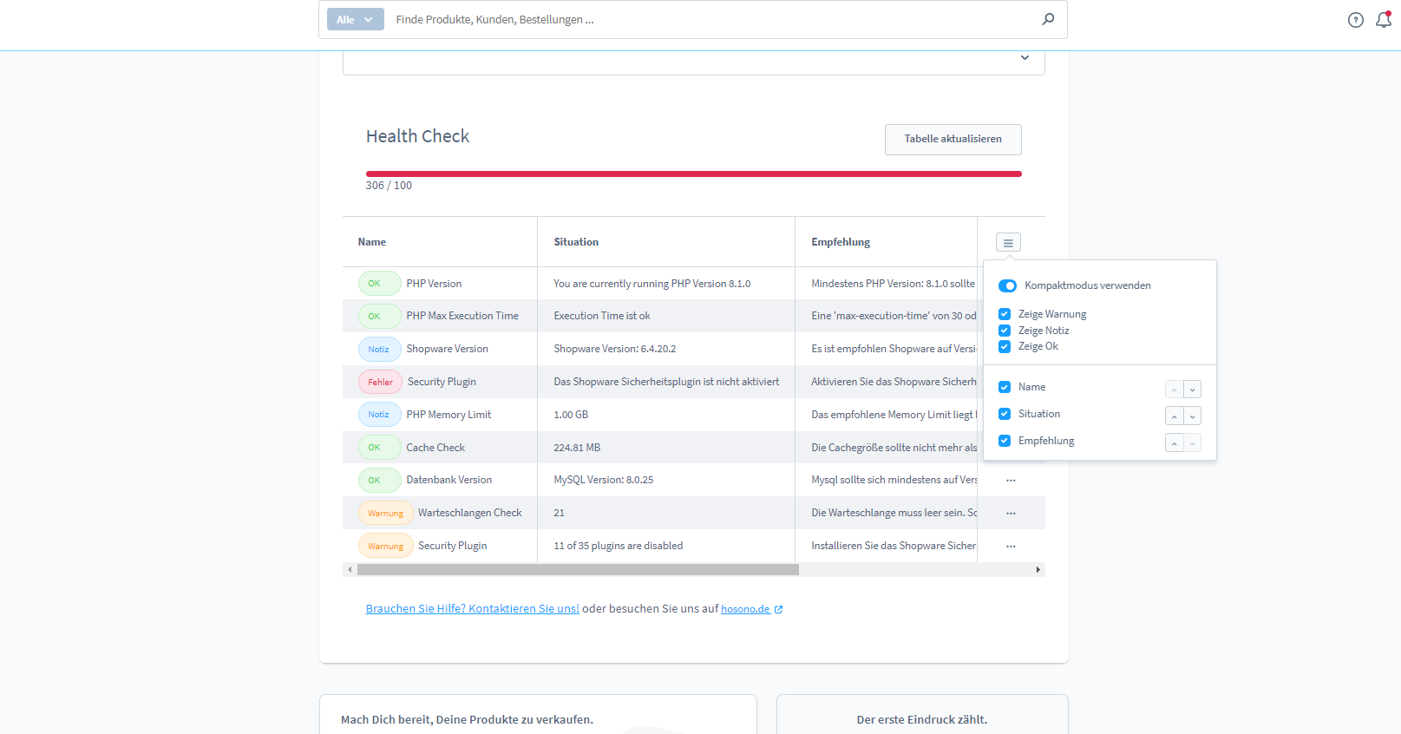Move Empfehlung column down
This screenshot has width=1401, height=734.
1193,443
